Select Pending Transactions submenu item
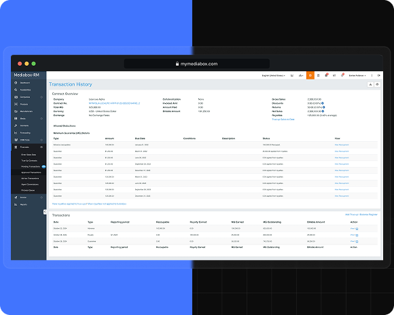The image size is (394, 315). point(31,166)
